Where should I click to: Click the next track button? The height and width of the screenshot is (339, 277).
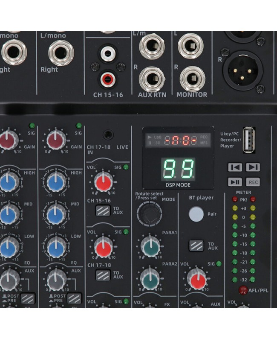(x=253, y=167)
